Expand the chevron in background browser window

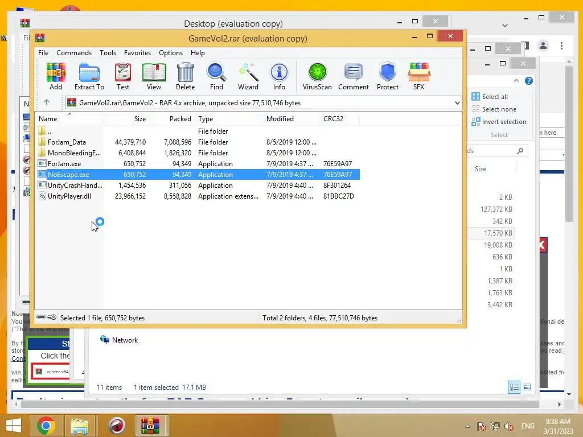pyautogui.click(x=504, y=25)
